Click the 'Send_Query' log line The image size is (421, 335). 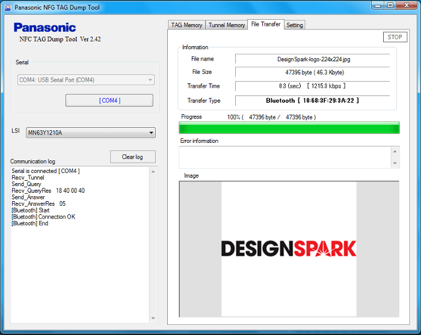[x=26, y=184]
